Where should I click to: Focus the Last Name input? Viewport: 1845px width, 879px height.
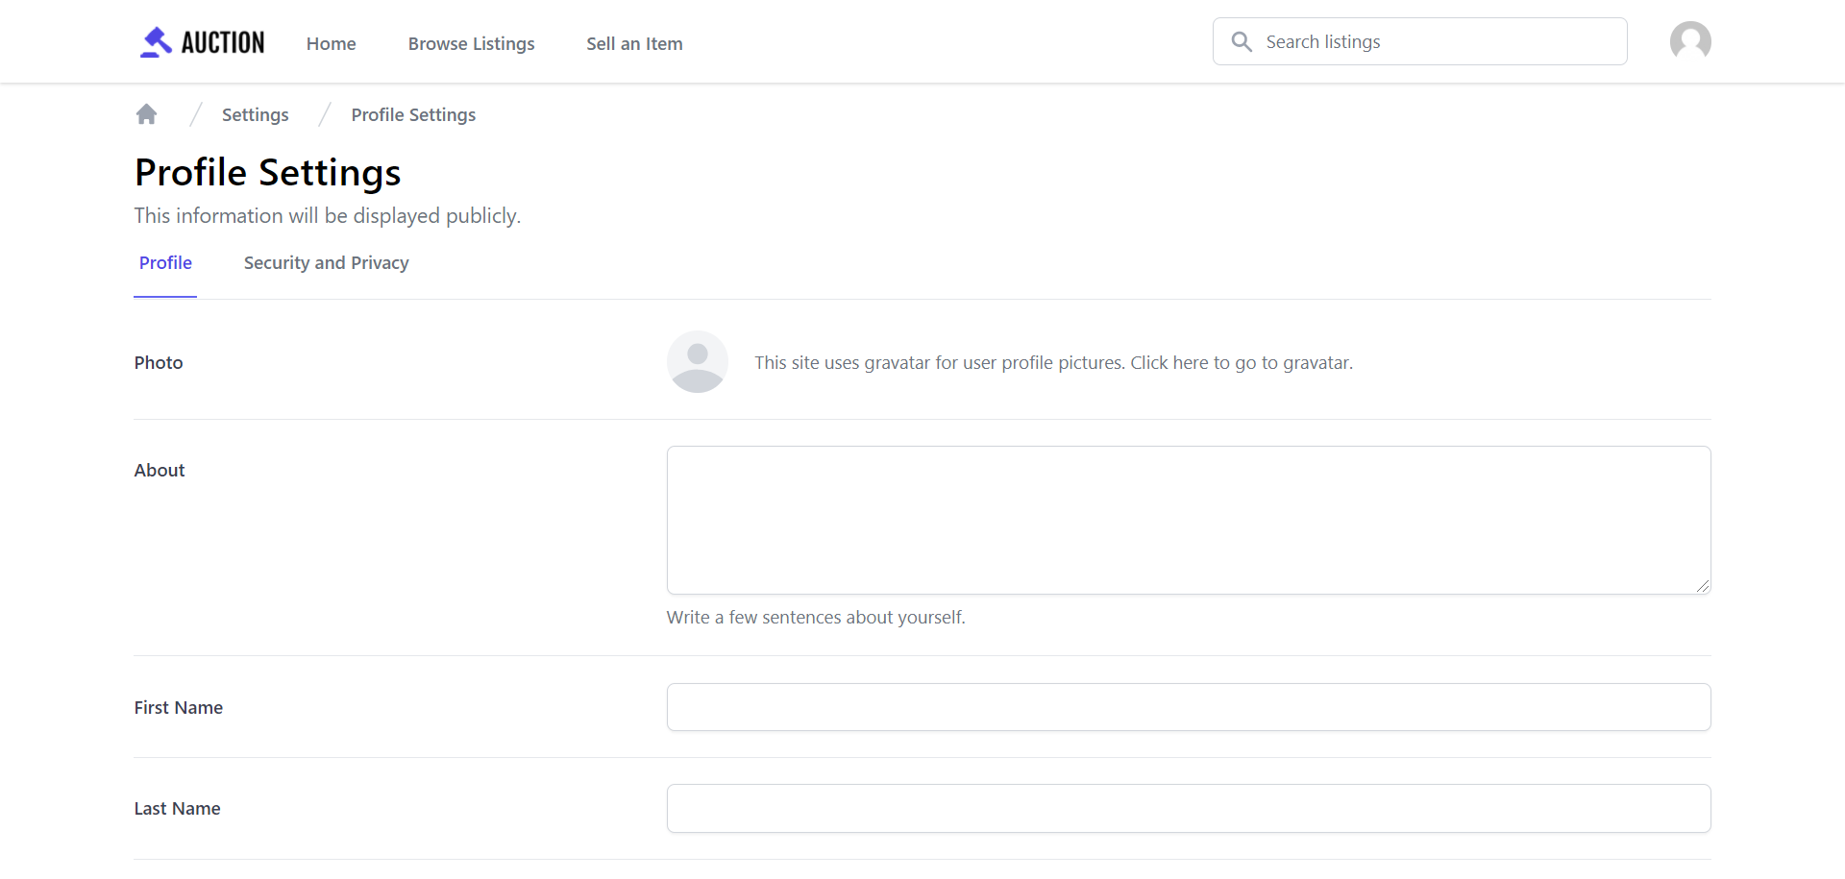1188,809
